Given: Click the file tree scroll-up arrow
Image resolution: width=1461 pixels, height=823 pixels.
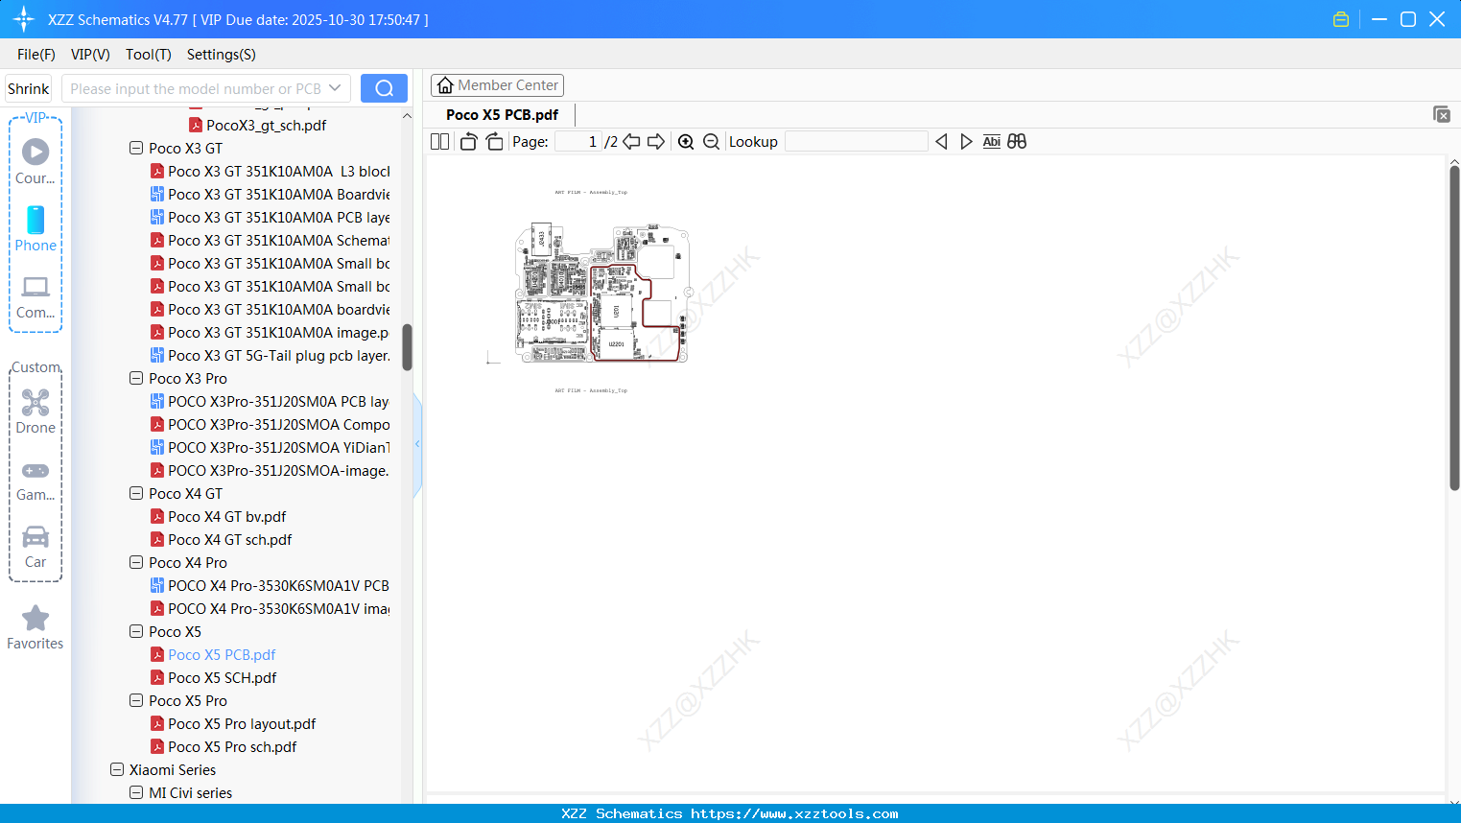Looking at the screenshot, I should pos(407,116).
